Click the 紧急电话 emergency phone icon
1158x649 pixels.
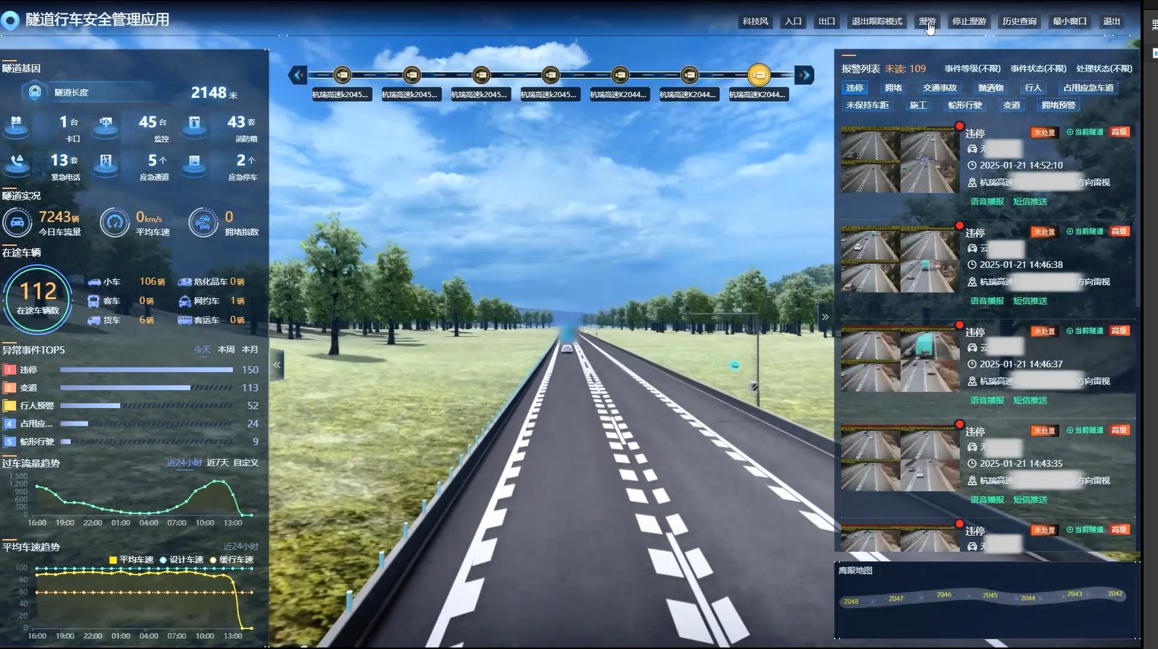[x=17, y=164]
